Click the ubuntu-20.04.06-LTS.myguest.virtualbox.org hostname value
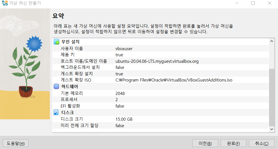 pos(157,61)
